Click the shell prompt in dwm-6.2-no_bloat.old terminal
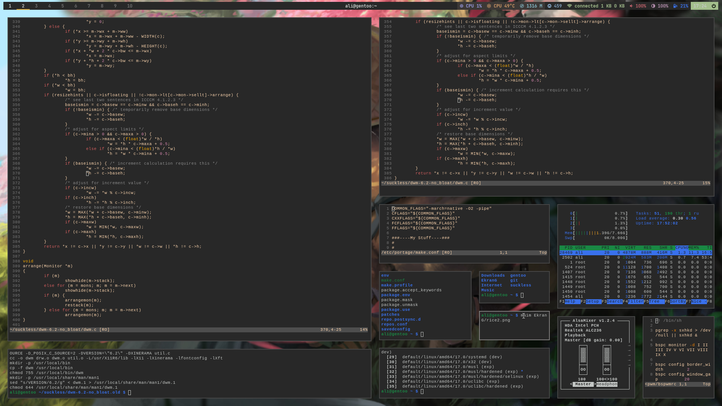This screenshot has width=722, height=406. pyautogui.click(x=70, y=392)
